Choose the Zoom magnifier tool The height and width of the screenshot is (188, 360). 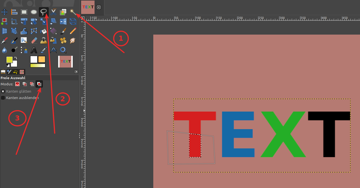[x=63, y=50]
